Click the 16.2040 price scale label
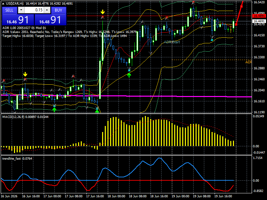The height and width of the screenshot is (200, 267). (259, 90)
